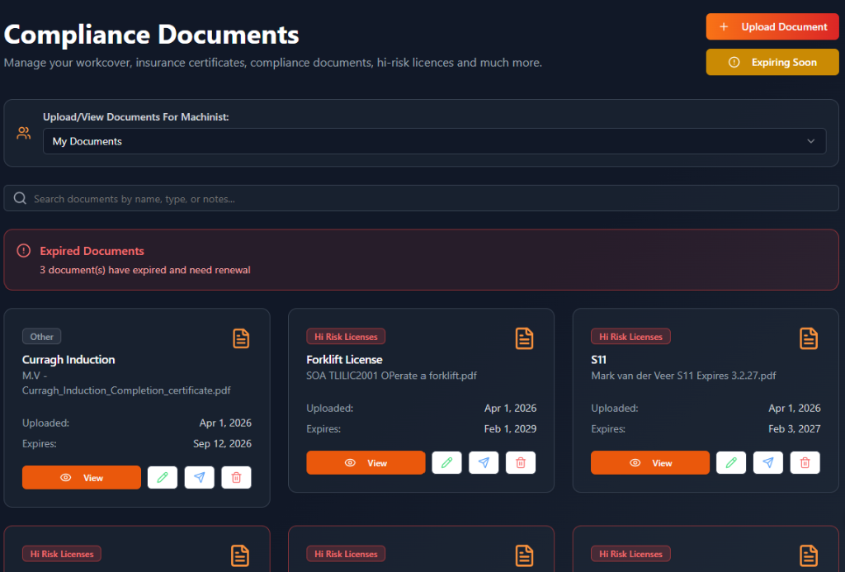Delete Curragh Induction using trash icon
845x572 pixels.
click(x=236, y=478)
